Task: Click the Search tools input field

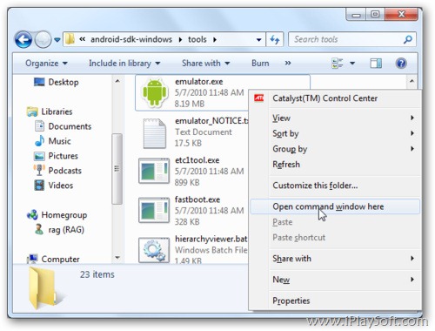Action: coord(345,39)
